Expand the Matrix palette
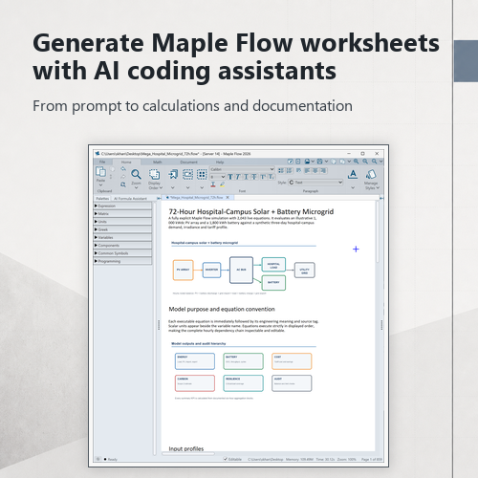Viewport: 478px width, 478px height. click(x=122, y=213)
